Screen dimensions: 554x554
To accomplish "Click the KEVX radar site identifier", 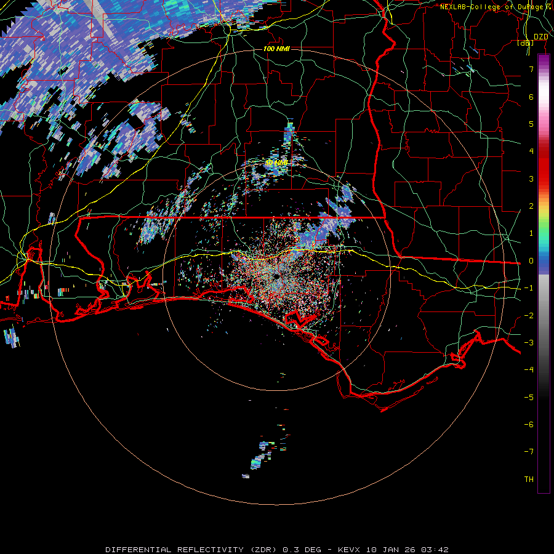I will 350,550.
